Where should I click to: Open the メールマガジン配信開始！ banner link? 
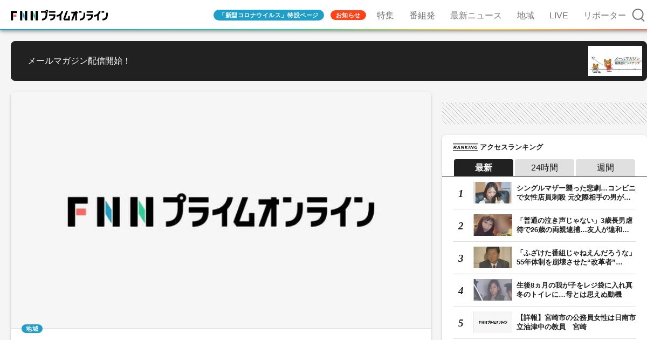329,61
